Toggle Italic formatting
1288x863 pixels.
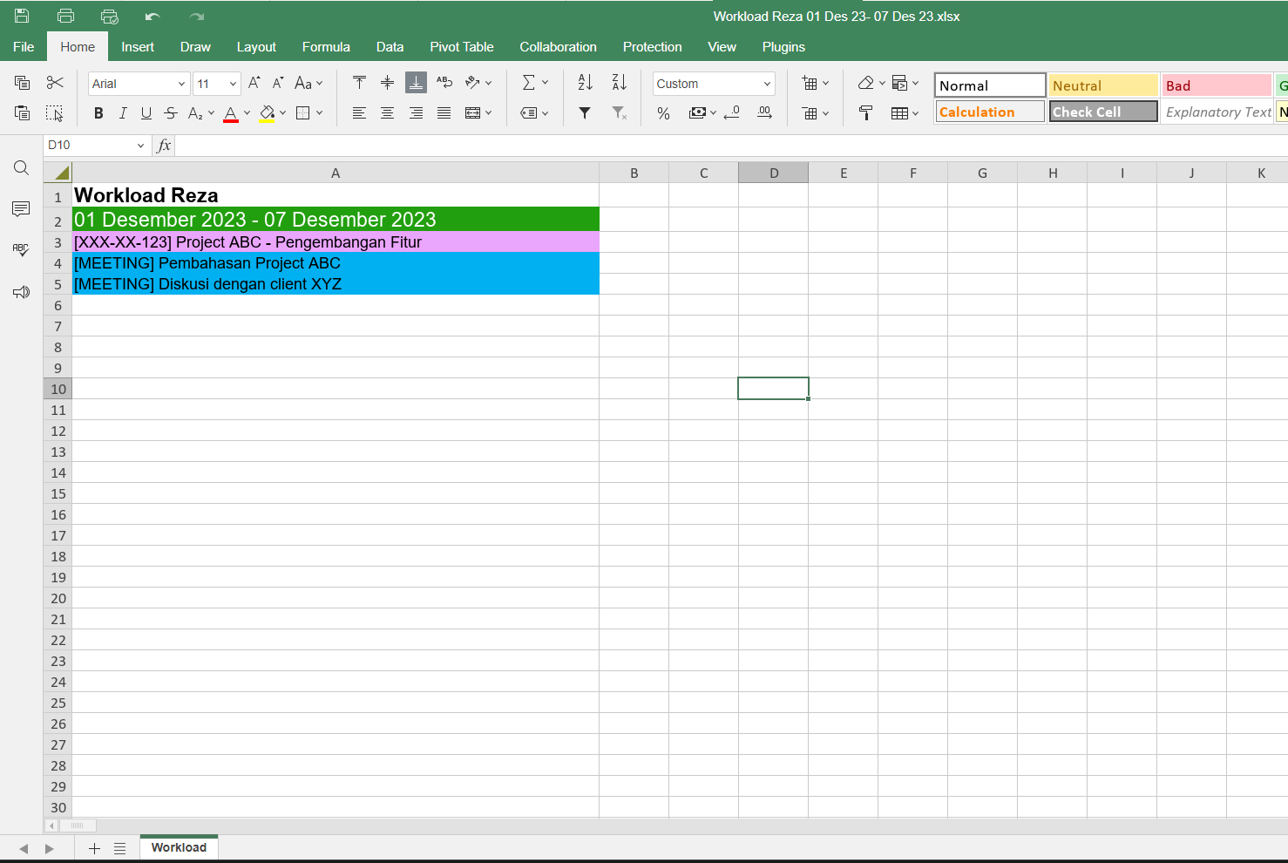[x=123, y=112]
